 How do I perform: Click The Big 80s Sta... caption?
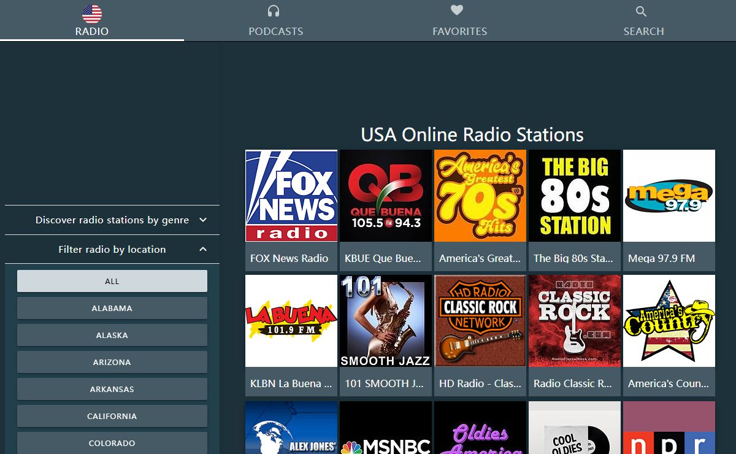click(575, 258)
